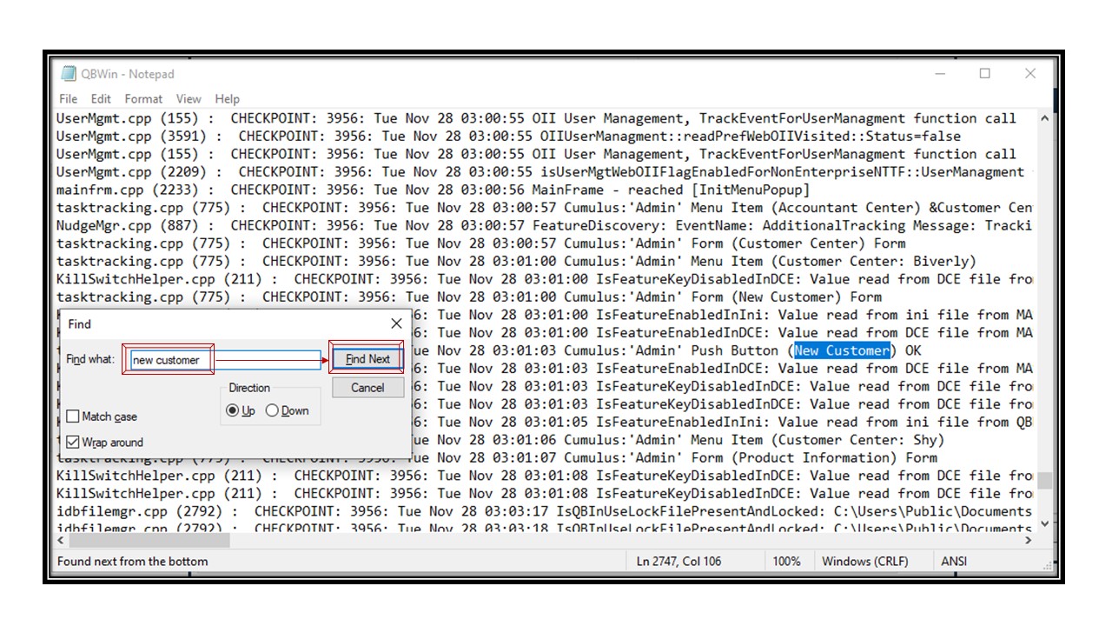The image size is (1112, 626).
Task: Click the Notepad icon in the title bar
Action: 67,74
